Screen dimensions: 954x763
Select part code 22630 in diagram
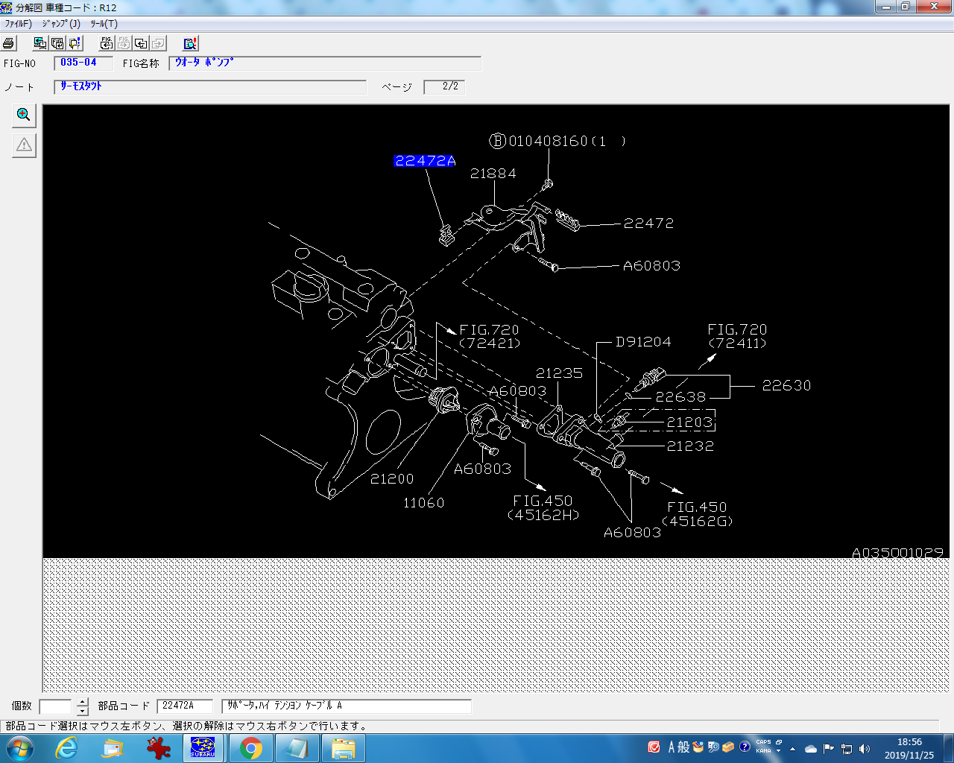click(x=786, y=385)
